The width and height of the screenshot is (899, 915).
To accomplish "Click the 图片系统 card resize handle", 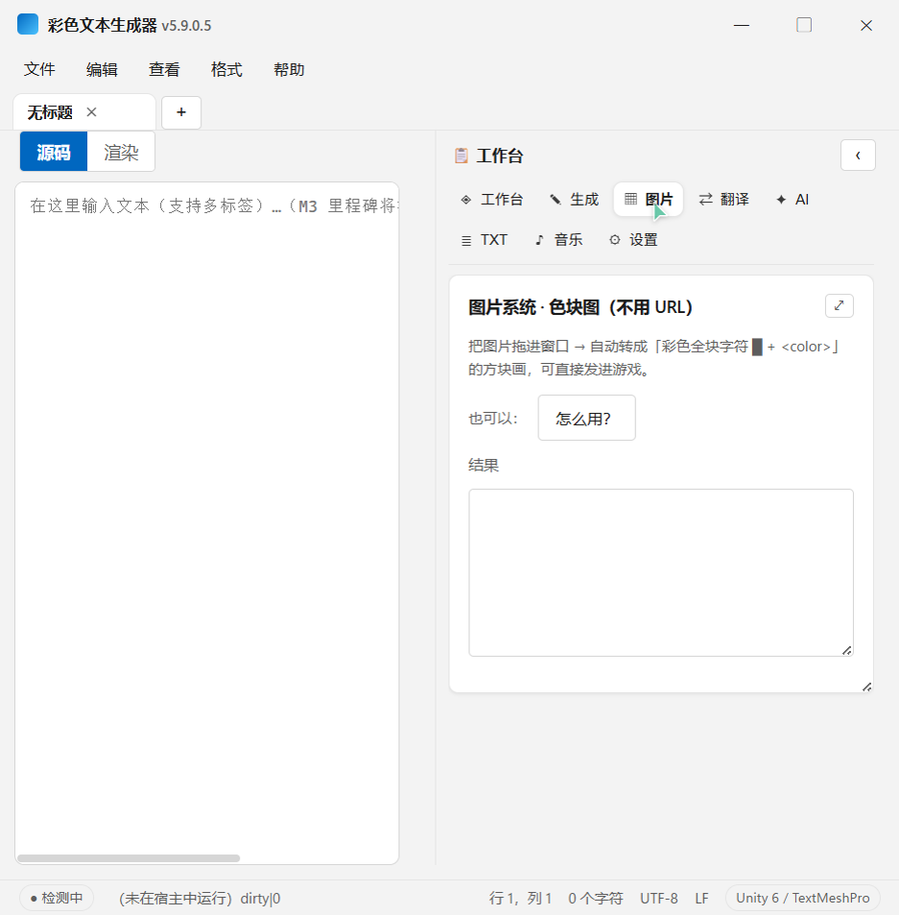I will [x=867, y=686].
